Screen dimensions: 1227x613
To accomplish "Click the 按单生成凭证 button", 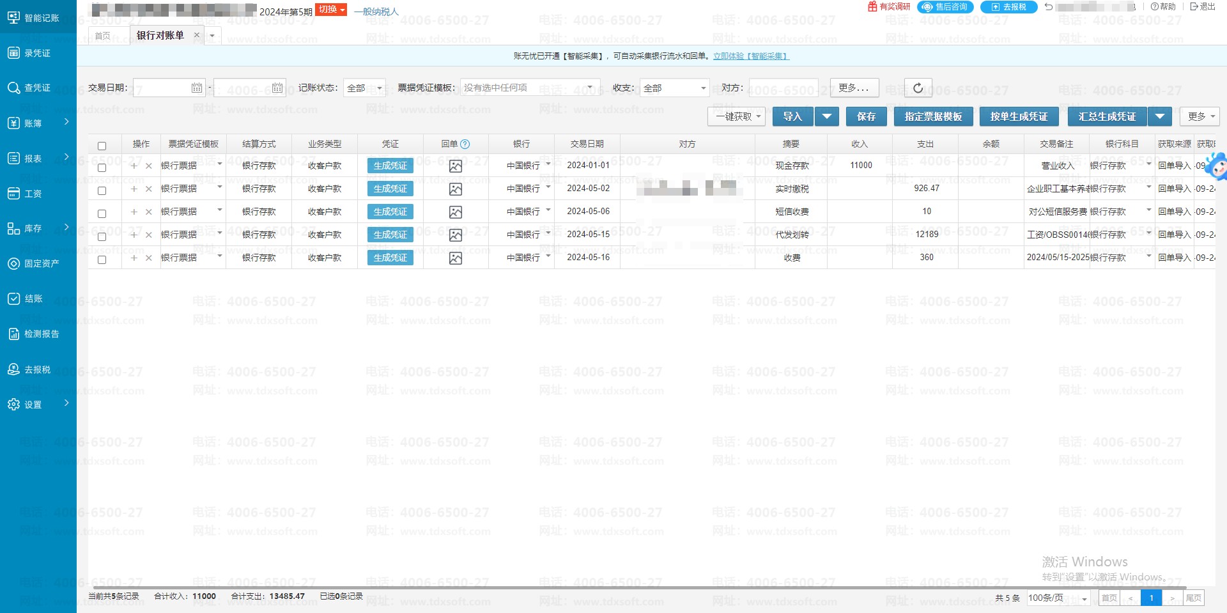I will point(1019,117).
